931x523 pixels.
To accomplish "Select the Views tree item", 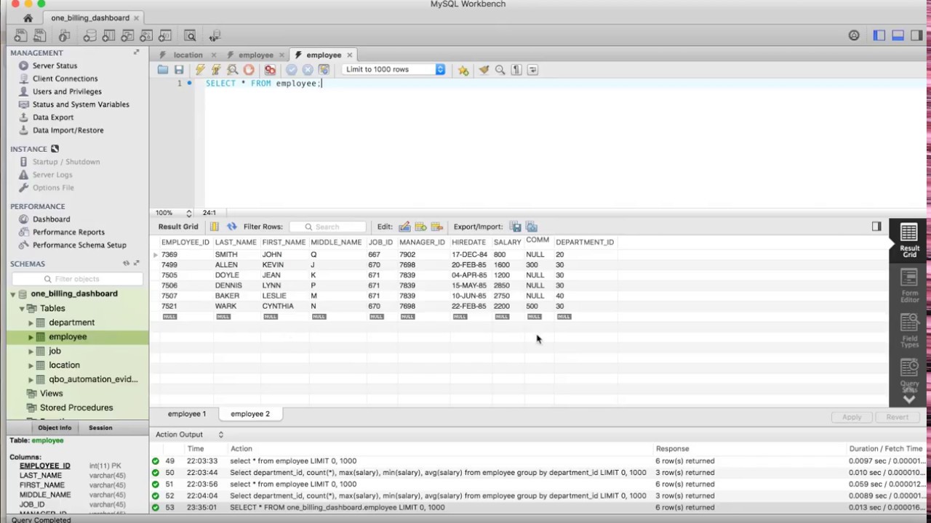I will pyautogui.click(x=51, y=394).
